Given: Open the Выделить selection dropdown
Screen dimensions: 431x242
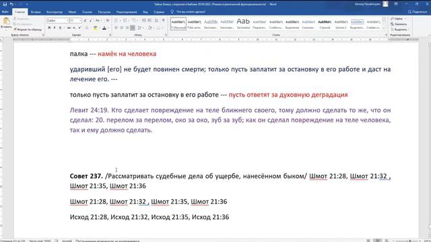Looking at the screenshot, I should pyautogui.click(x=400, y=30).
